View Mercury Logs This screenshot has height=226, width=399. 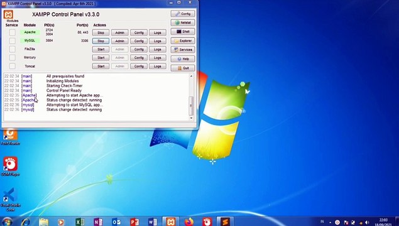pyautogui.click(x=158, y=58)
